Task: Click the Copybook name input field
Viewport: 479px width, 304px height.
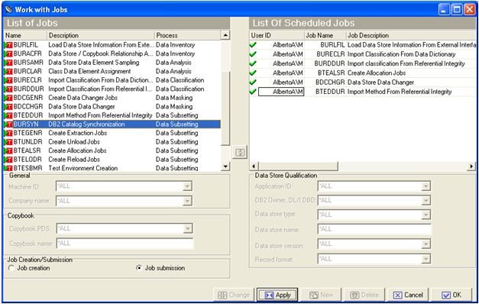Action: click(x=125, y=244)
